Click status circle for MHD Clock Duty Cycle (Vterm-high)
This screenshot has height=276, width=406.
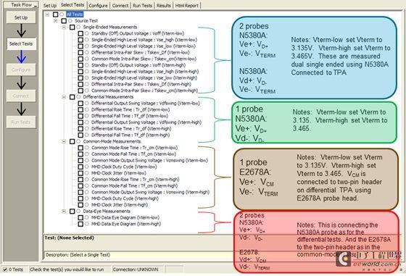coord(87,198)
